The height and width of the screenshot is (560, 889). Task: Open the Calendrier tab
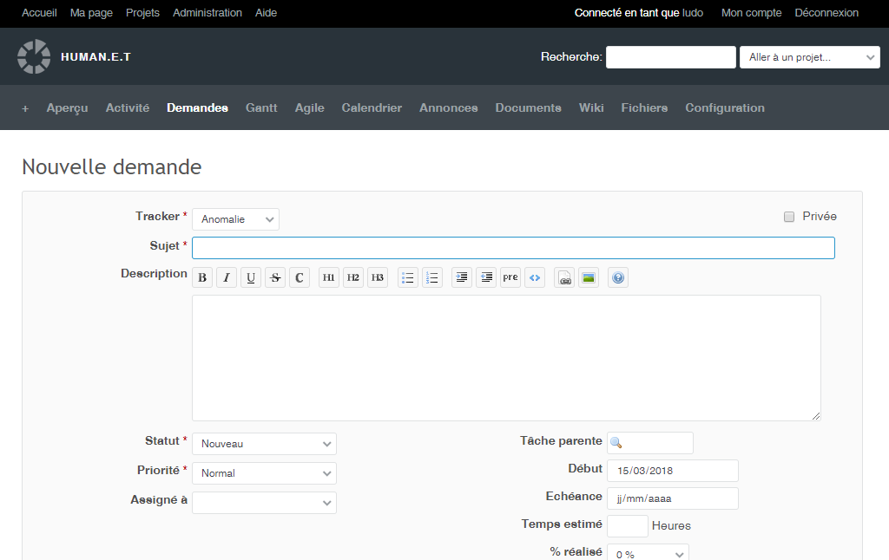tap(372, 108)
